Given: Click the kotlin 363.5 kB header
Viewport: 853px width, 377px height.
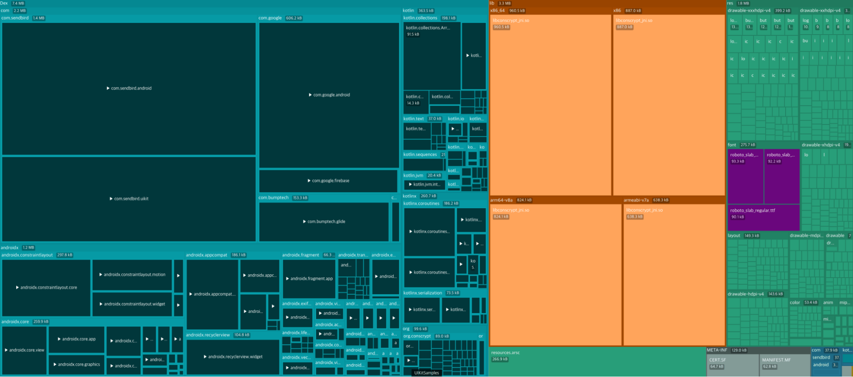Looking at the screenshot, I should point(419,11).
